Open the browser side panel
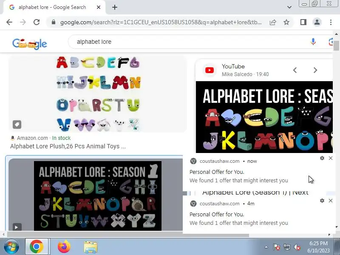Screen dimensions: 340x255 coord(303,22)
